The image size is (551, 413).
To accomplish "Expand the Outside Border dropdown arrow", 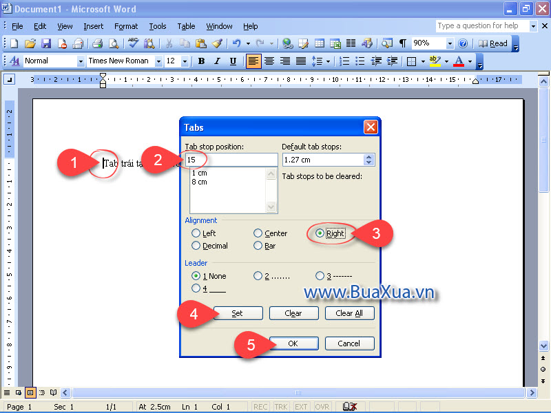I will (423, 61).
